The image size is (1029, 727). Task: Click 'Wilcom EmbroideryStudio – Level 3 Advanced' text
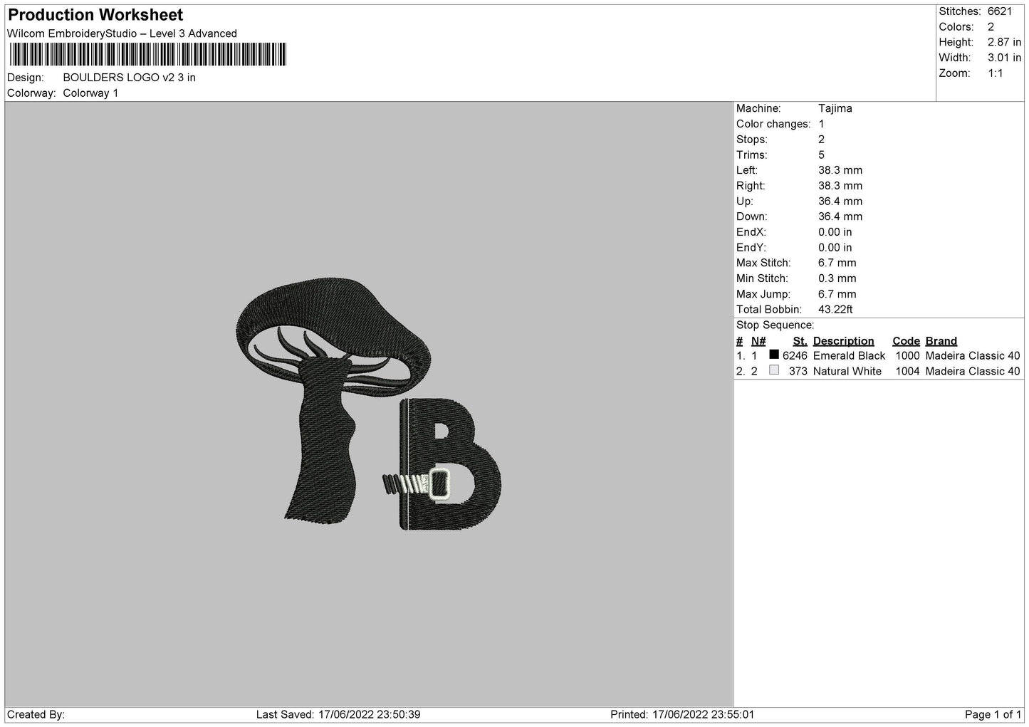(122, 33)
